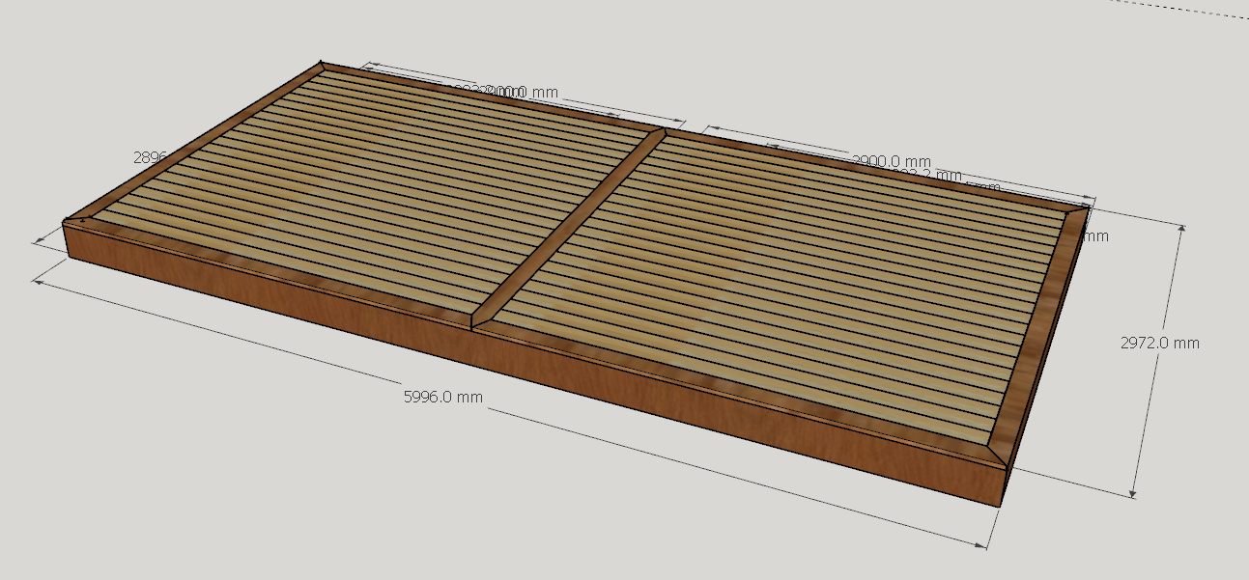Click the long front fascia board
Image resolution: width=1249 pixels, height=580 pixels.
coord(533,364)
